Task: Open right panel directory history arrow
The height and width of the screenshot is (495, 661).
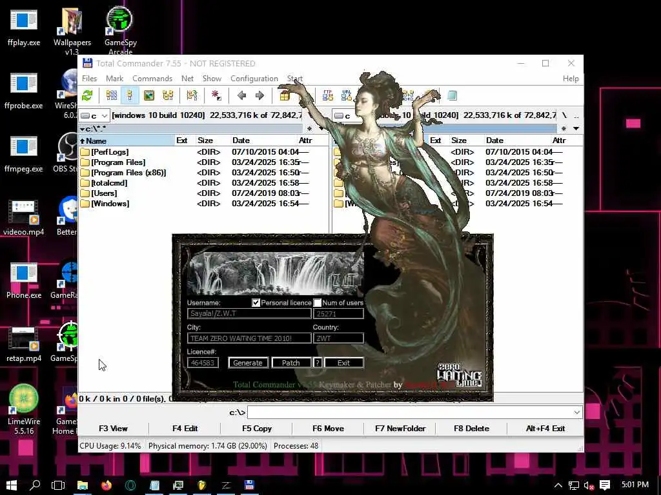Action: click(x=576, y=128)
